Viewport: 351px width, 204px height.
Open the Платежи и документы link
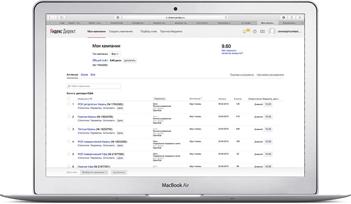[242, 75]
